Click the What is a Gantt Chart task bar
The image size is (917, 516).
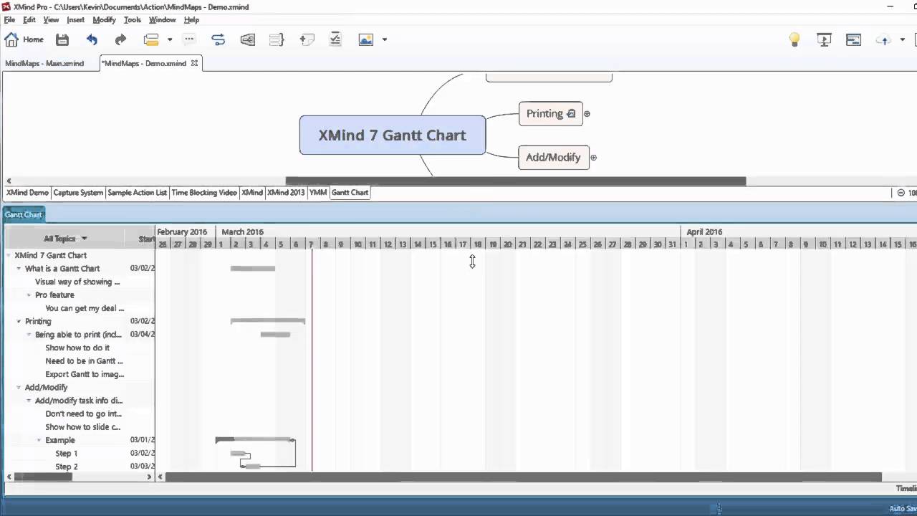pos(253,269)
